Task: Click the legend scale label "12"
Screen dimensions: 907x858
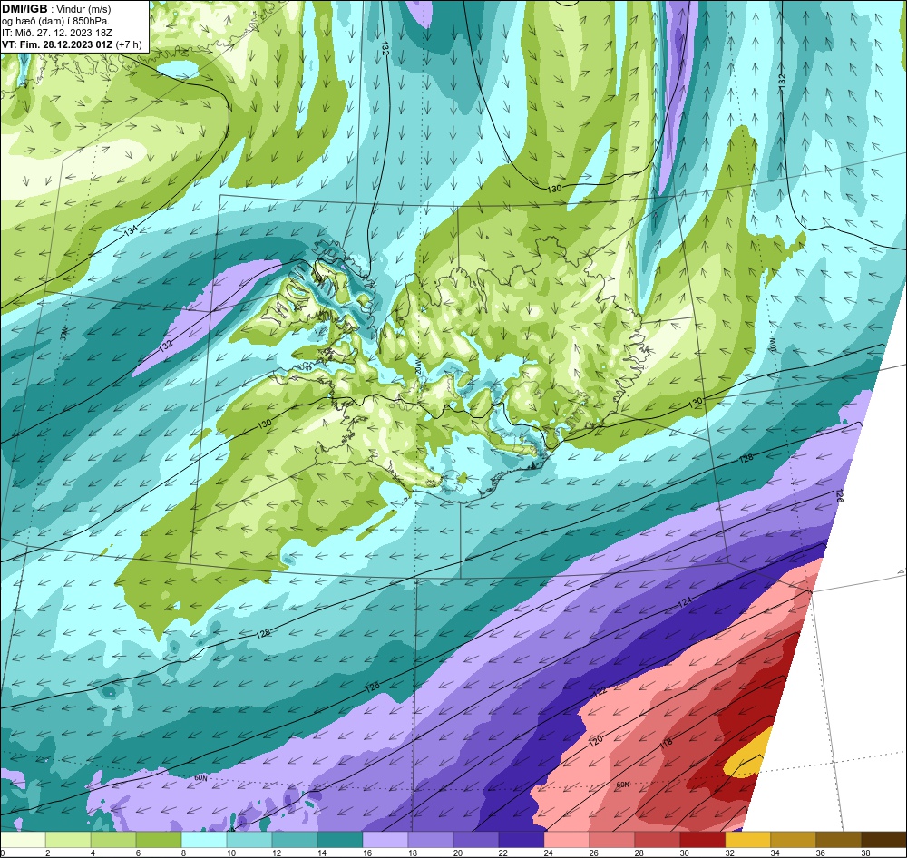Action: [x=277, y=853]
